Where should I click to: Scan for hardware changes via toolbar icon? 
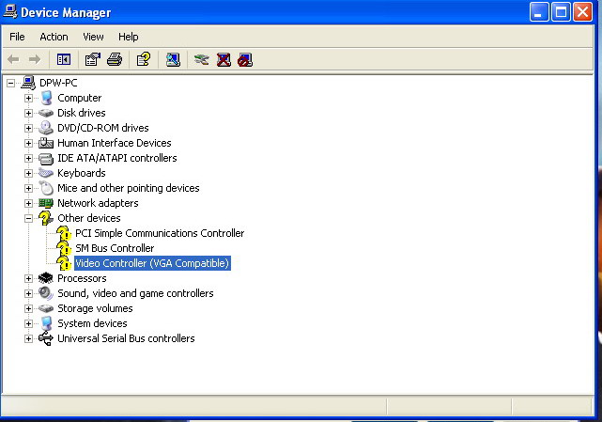(173, 59)
